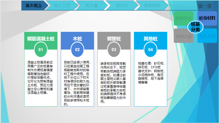Select the 钢管桩 card header
219x123 pixels.
pos(114,39)
